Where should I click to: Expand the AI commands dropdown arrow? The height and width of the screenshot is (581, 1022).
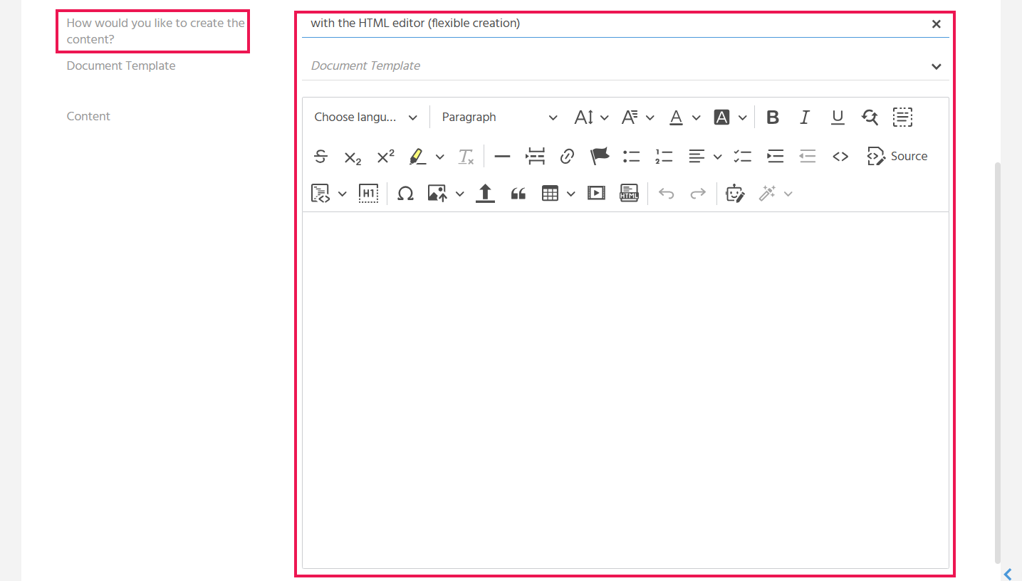pos(788,194)
